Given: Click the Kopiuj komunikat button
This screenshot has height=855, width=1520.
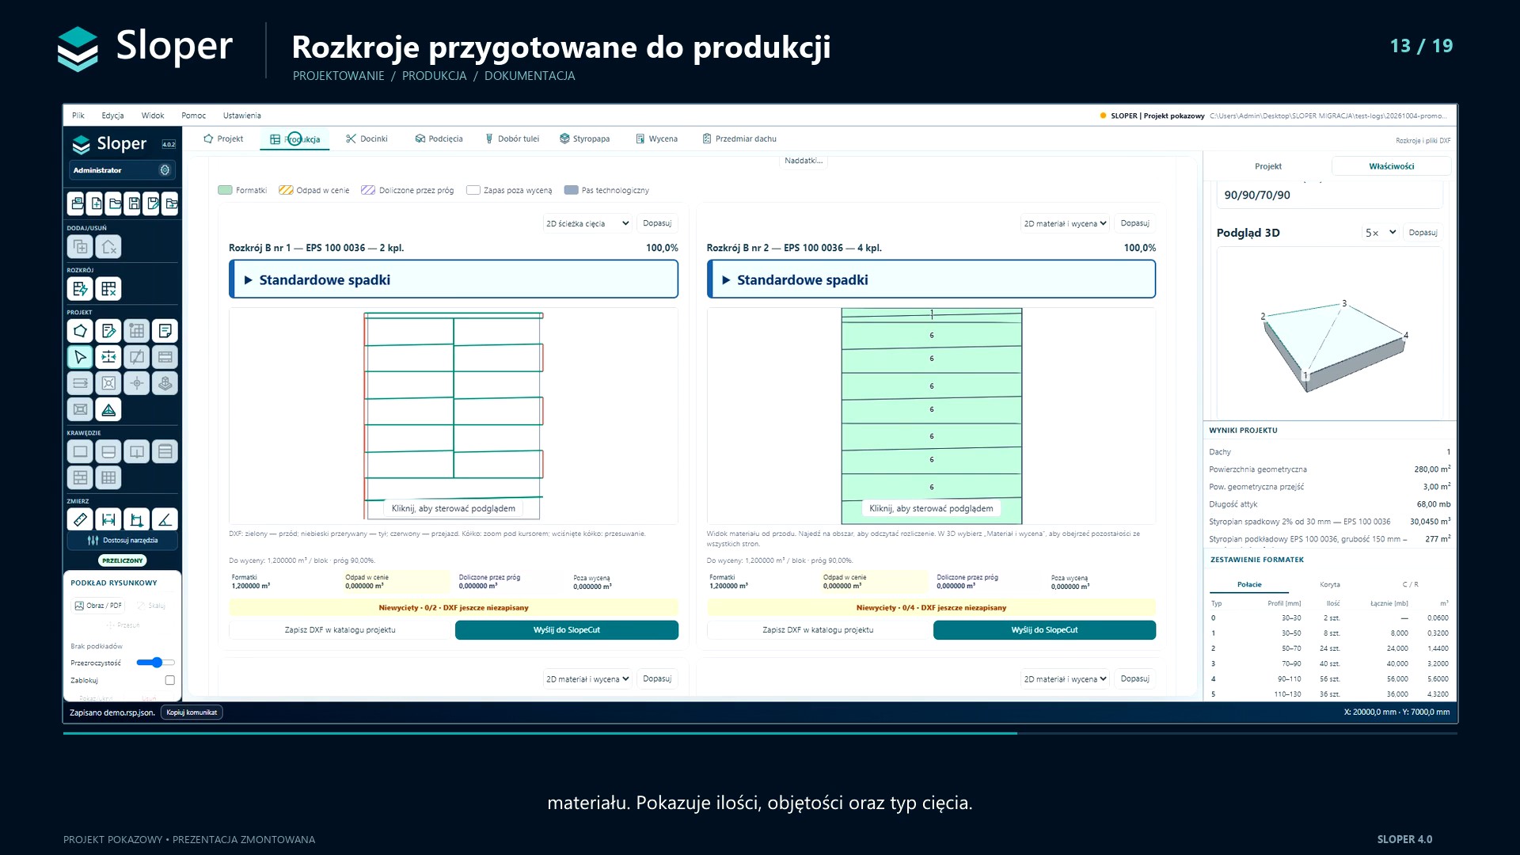Looking at the screenshot, I should pos(192,712).
